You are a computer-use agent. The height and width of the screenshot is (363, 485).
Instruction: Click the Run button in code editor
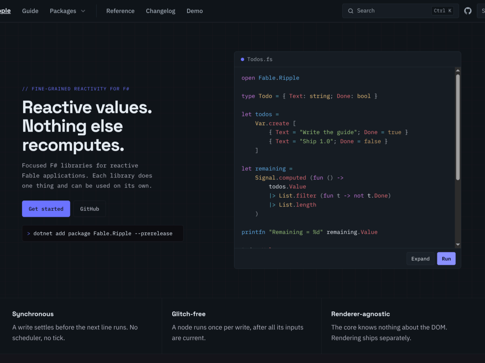[446, 259]
